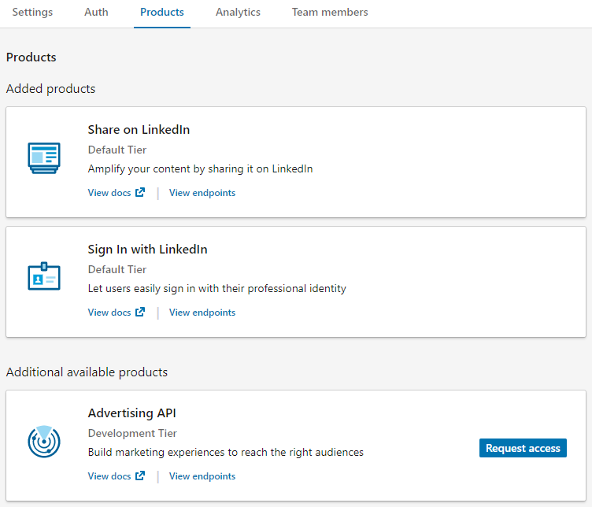View endpoints for Sign In with LinkedIn
Viewport: 592px width, 507px height.
[202, 313]
